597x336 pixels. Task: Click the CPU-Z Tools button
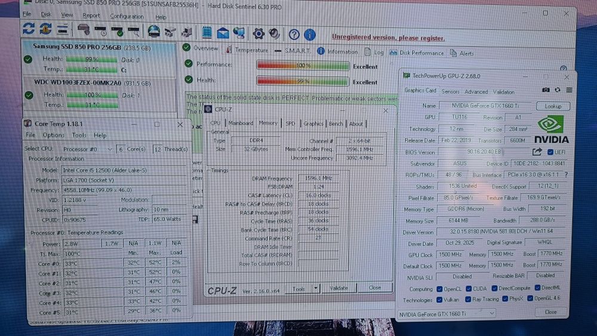[299, 289]
